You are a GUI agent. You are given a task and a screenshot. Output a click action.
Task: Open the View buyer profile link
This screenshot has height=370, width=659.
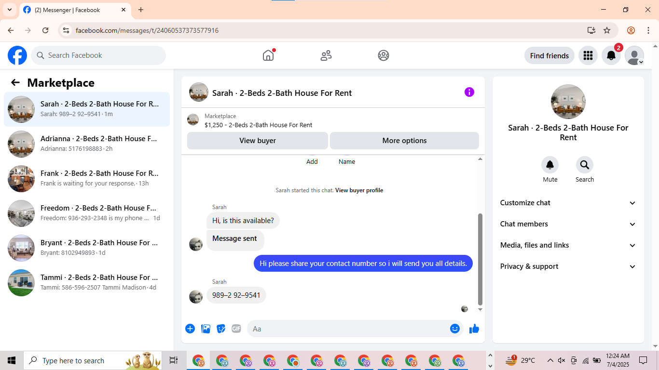[x=359, y=190]
